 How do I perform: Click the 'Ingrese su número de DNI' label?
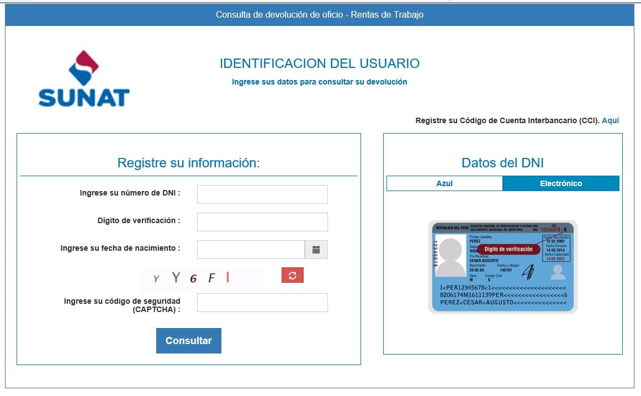[130, 193]
